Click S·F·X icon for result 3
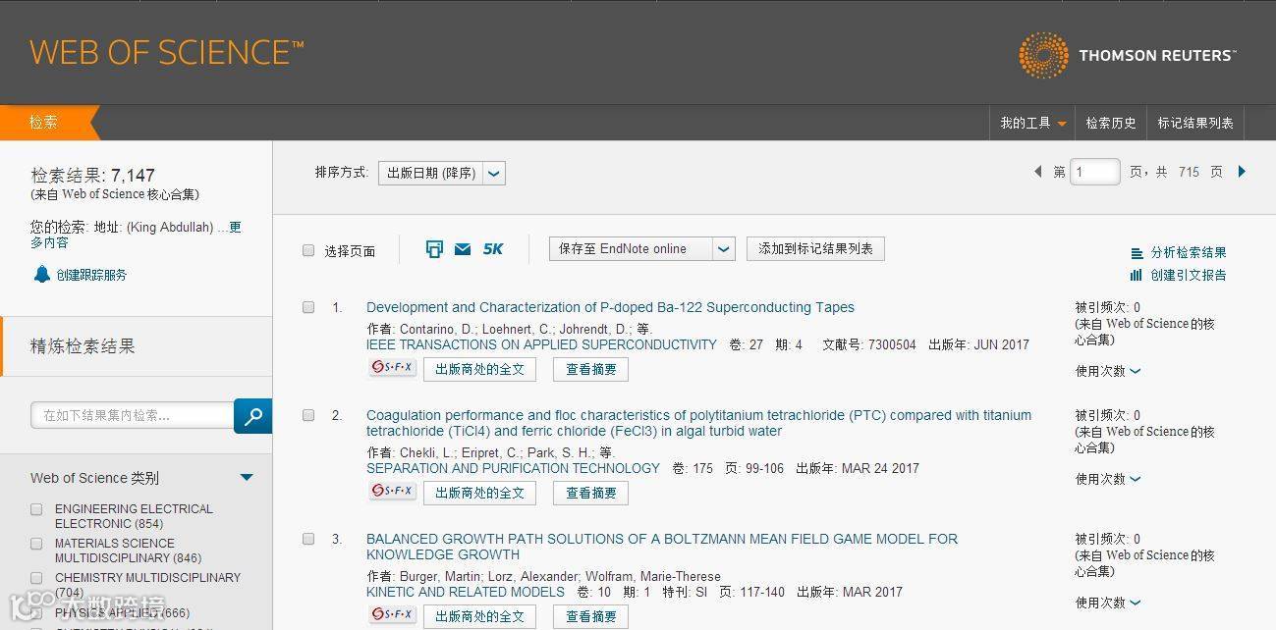This screenshot has width=1276, height=630. pos(393,614)
